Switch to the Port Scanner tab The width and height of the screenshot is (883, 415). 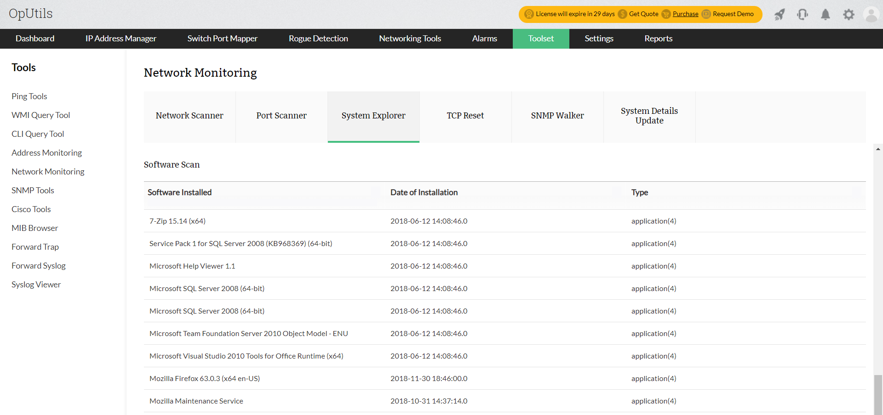[x=281, y=117]
